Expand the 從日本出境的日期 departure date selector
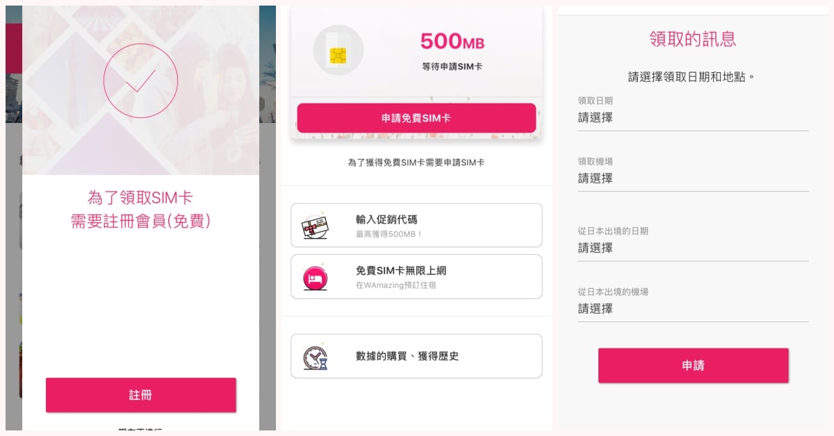Viewport: 834px width, 436px height. [x=692, y=248]
